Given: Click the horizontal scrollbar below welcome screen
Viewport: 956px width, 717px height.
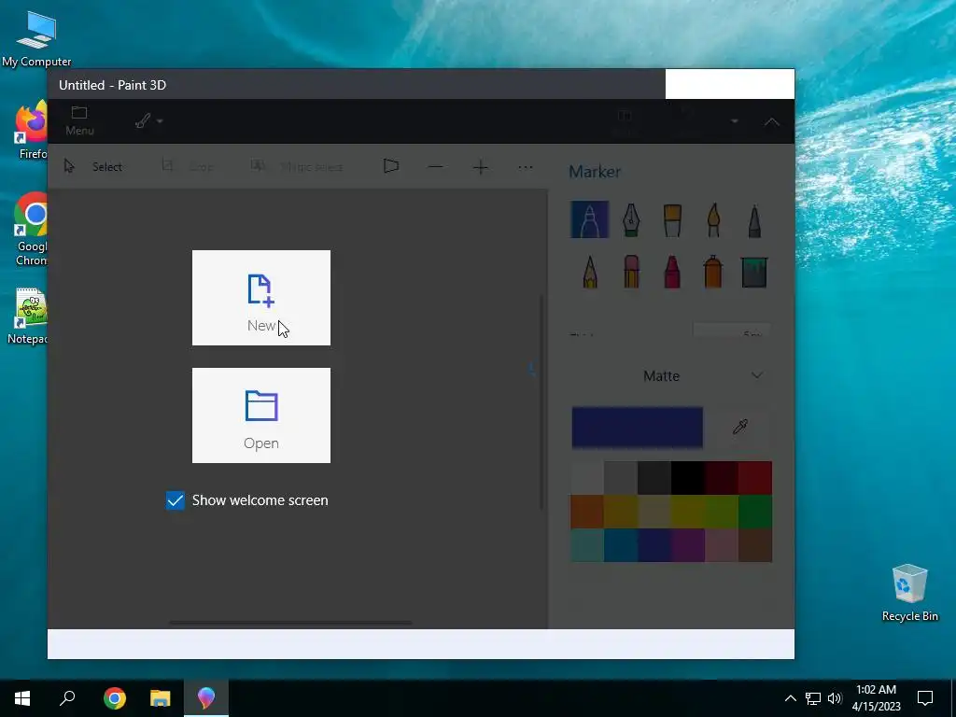Looking at the screenshot, I should point(290,623).
